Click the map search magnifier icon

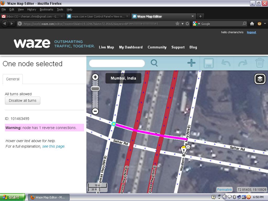tap(154, 63)
